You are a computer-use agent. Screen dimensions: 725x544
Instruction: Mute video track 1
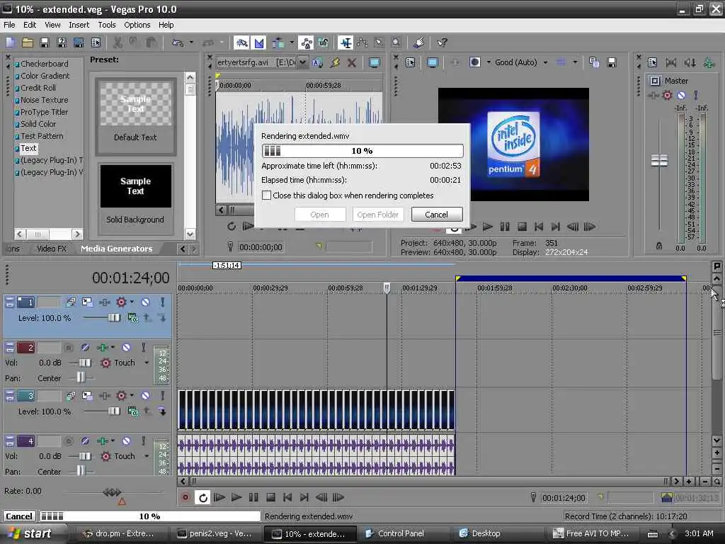(x=145, y=302)
